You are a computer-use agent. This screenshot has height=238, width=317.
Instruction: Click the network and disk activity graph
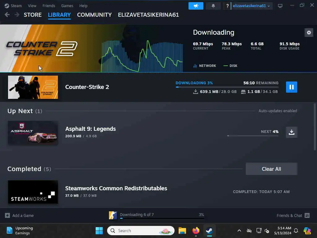point(142,56)
